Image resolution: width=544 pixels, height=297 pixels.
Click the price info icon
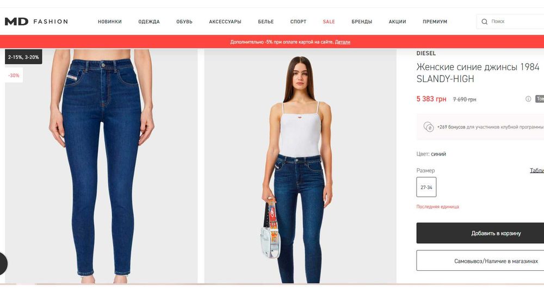(528, 99)
